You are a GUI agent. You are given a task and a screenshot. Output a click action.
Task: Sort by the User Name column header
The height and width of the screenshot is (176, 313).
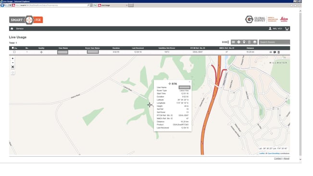[63, 48]
